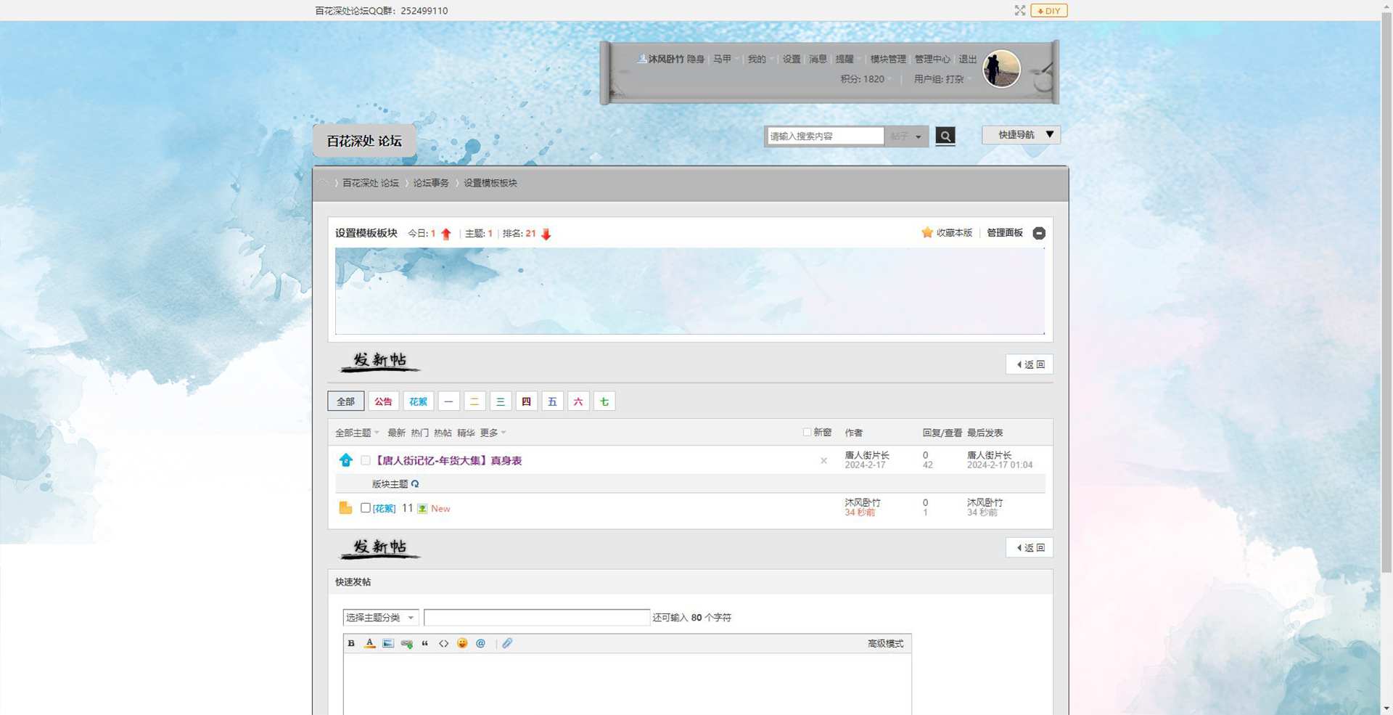Image resolution: width=1393 pixels, height=715 pixels.
Task: Tick checkbox for 唐人街记忆 pinned thread
Action: coord(366,460)
